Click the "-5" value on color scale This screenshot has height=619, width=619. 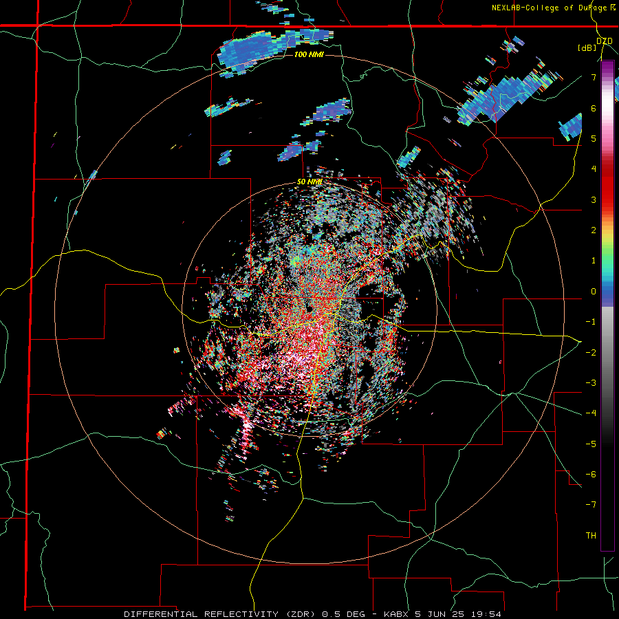591,444
